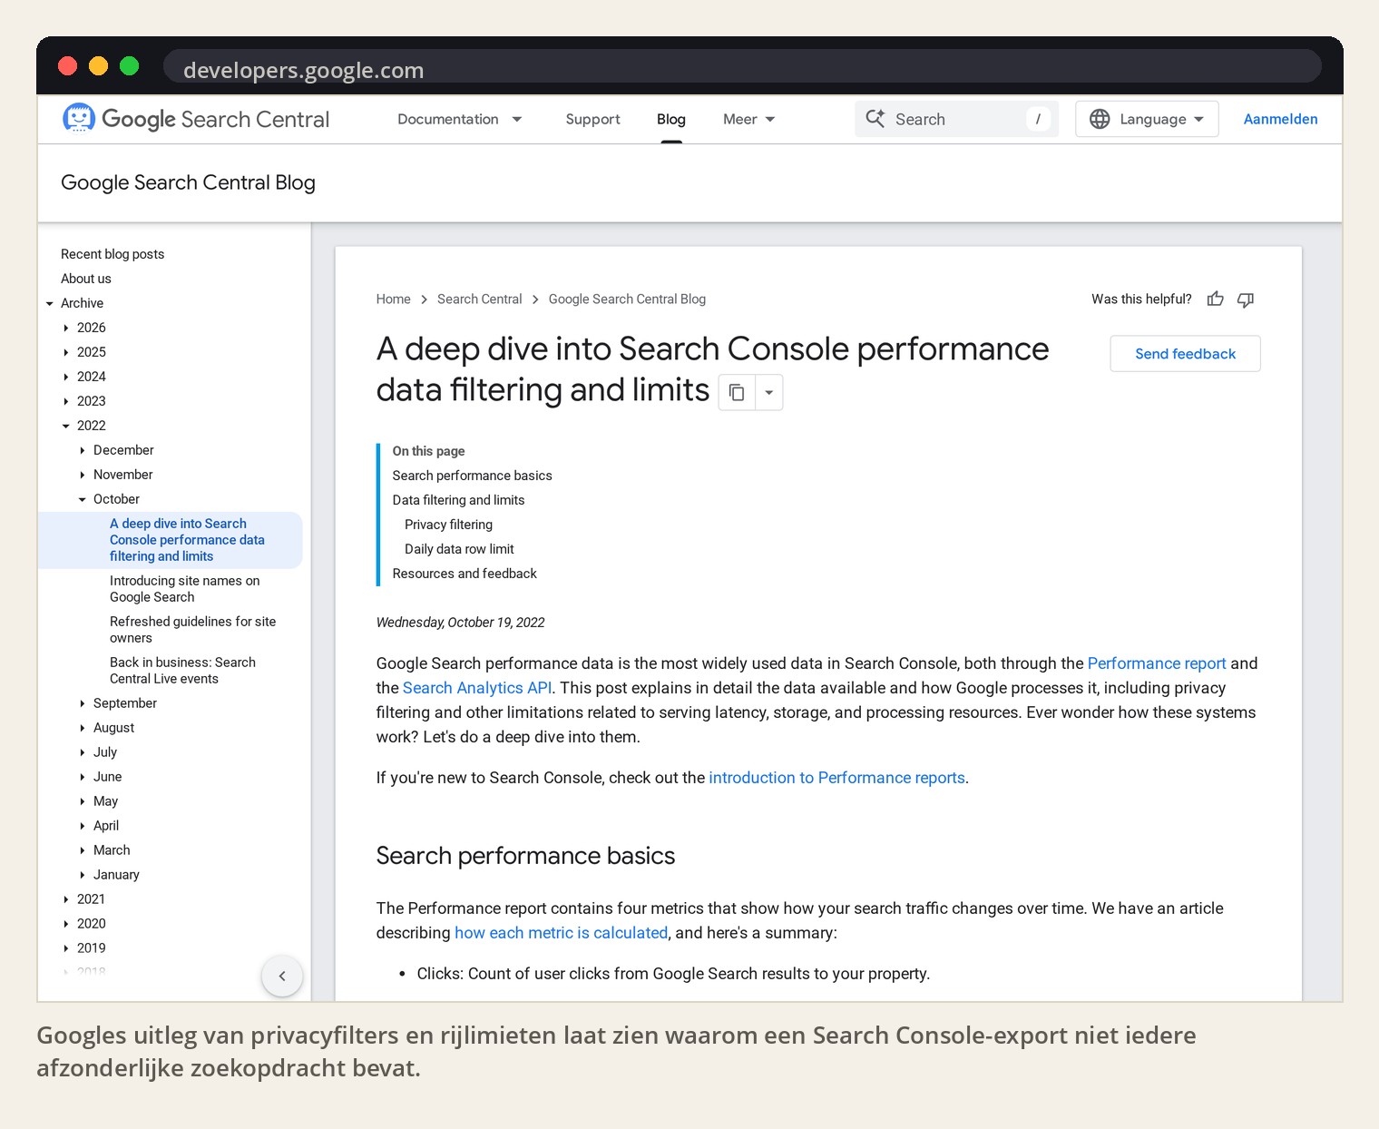Copy page via the copy icon beside title
The image size is (1379, 1129).
[737, 392]
